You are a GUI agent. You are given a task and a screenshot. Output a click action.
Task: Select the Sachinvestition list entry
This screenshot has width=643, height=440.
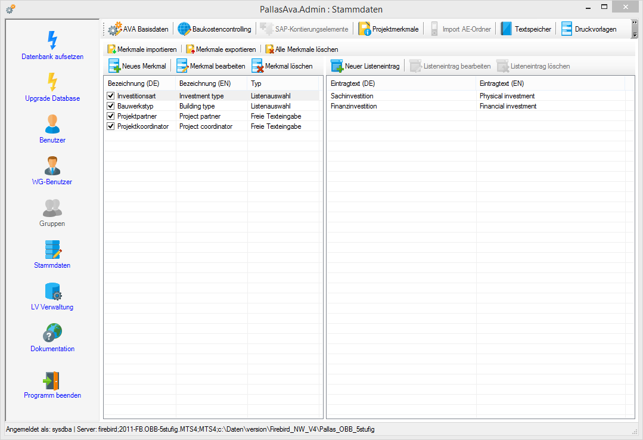(352, 96)
